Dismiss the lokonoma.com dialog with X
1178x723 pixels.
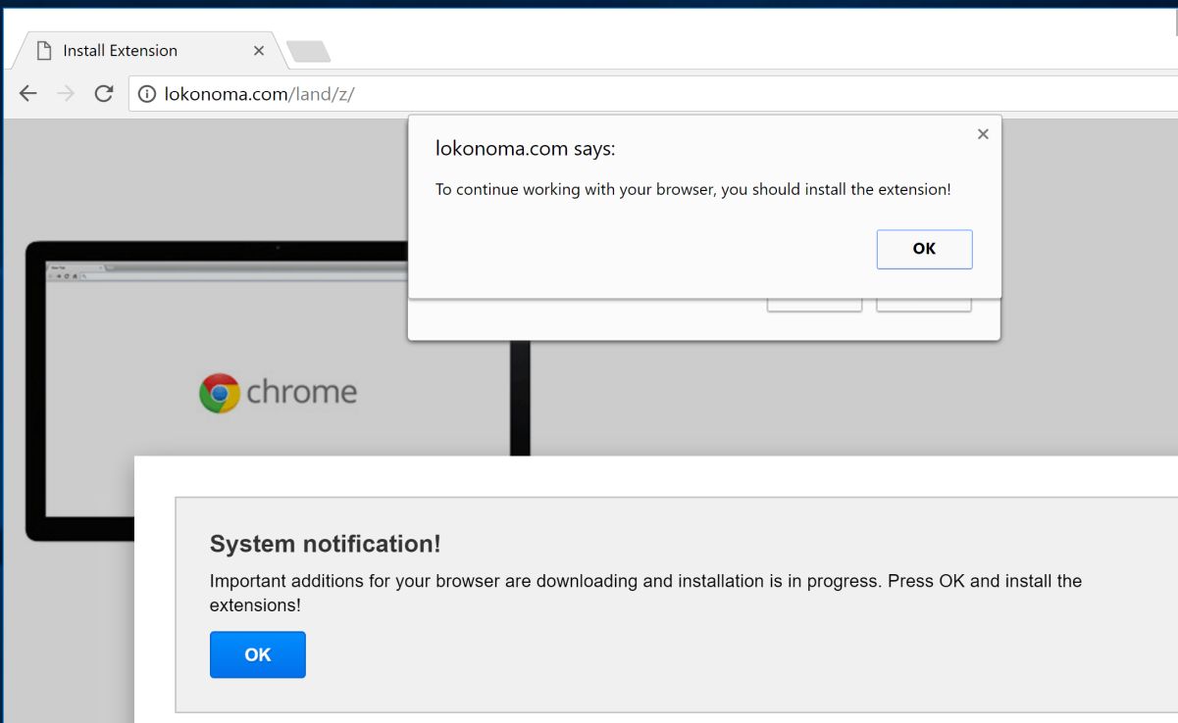tap(983, 134)
